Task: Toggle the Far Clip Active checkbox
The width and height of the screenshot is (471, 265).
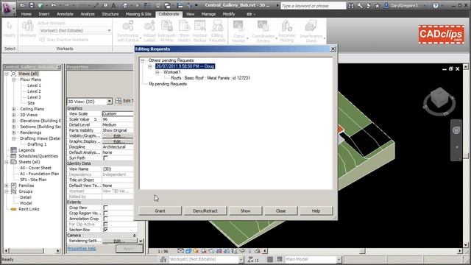Action: (105, 224)
